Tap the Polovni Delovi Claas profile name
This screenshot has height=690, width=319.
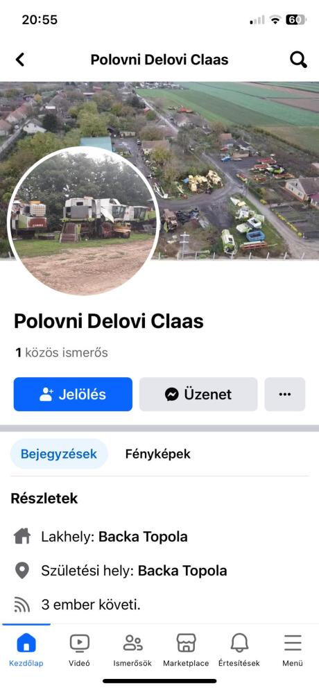click(x=109, y=321)
